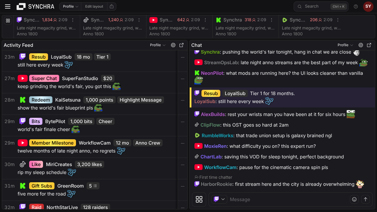Click ChartLab username in chat
The height and width of the screenshot is (212, 377).
click(211, 157)
